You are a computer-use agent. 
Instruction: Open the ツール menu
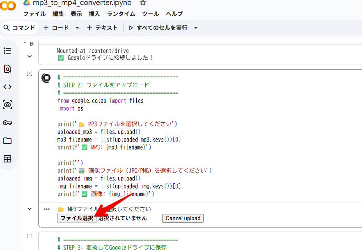tap(151, 14)
